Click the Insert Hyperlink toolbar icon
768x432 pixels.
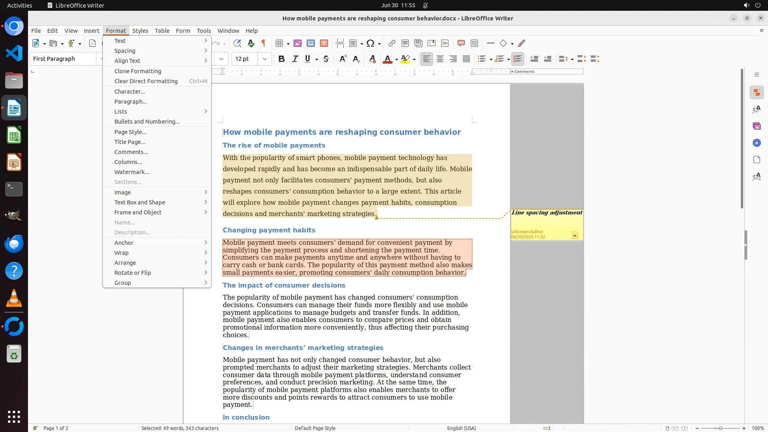(392, 43)
